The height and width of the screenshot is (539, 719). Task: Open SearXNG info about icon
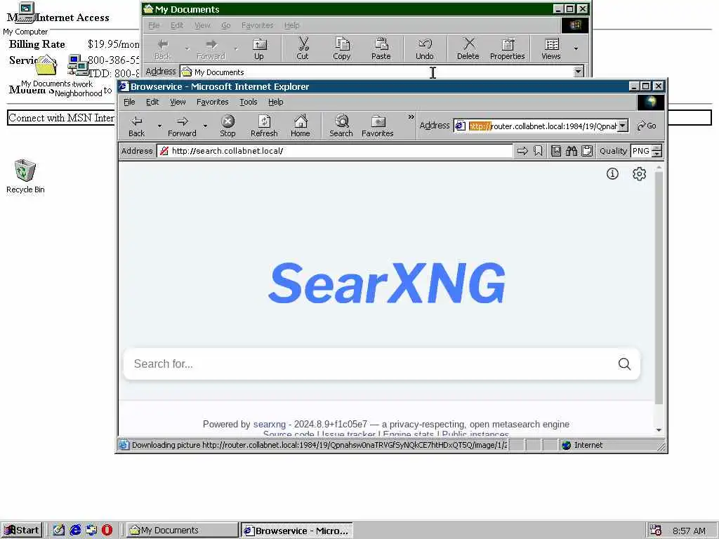(x=612, y=174)
